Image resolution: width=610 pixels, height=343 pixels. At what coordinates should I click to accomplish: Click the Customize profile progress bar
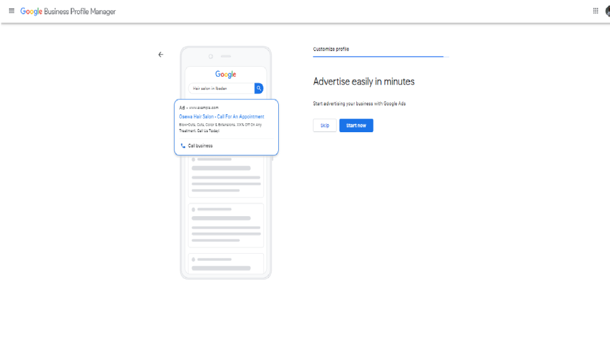tap(381, 57)
